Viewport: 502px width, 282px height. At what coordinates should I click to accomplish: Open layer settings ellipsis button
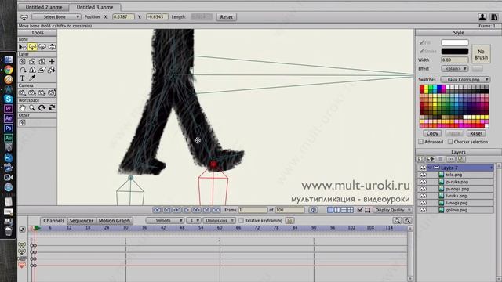click(450, 159)
